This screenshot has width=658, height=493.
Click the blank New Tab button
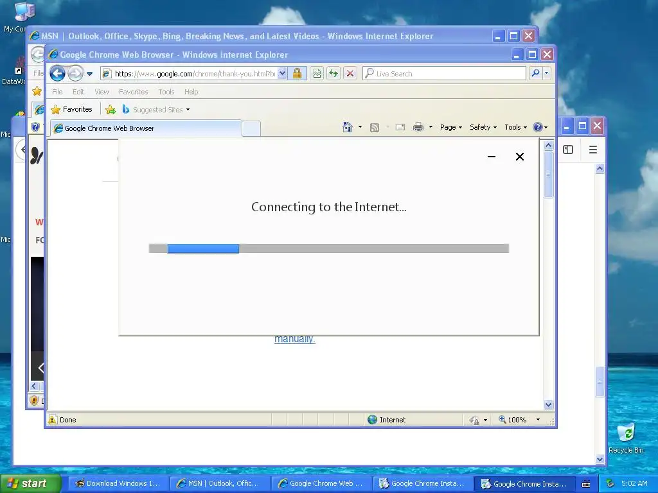pos(251,128)
